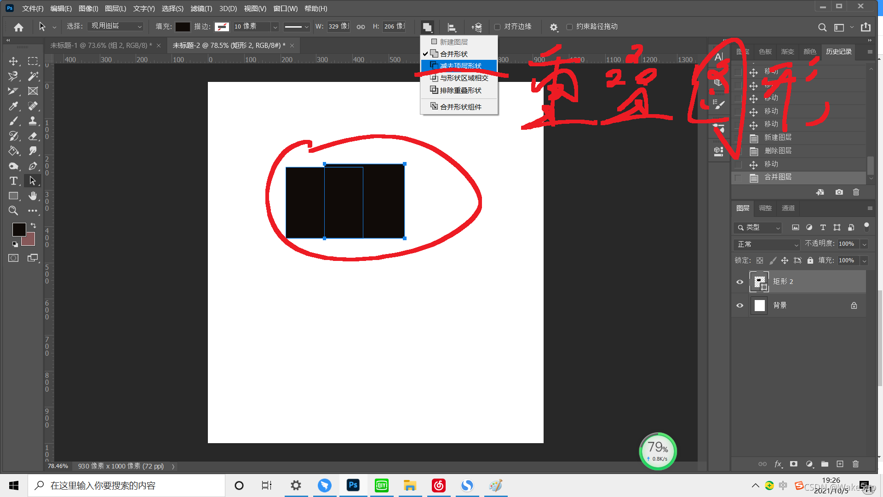This screenshot has height=497, width=883.
Task: Click delete layer trash icon in Layers panel
Action: click(x=855, y=464)
